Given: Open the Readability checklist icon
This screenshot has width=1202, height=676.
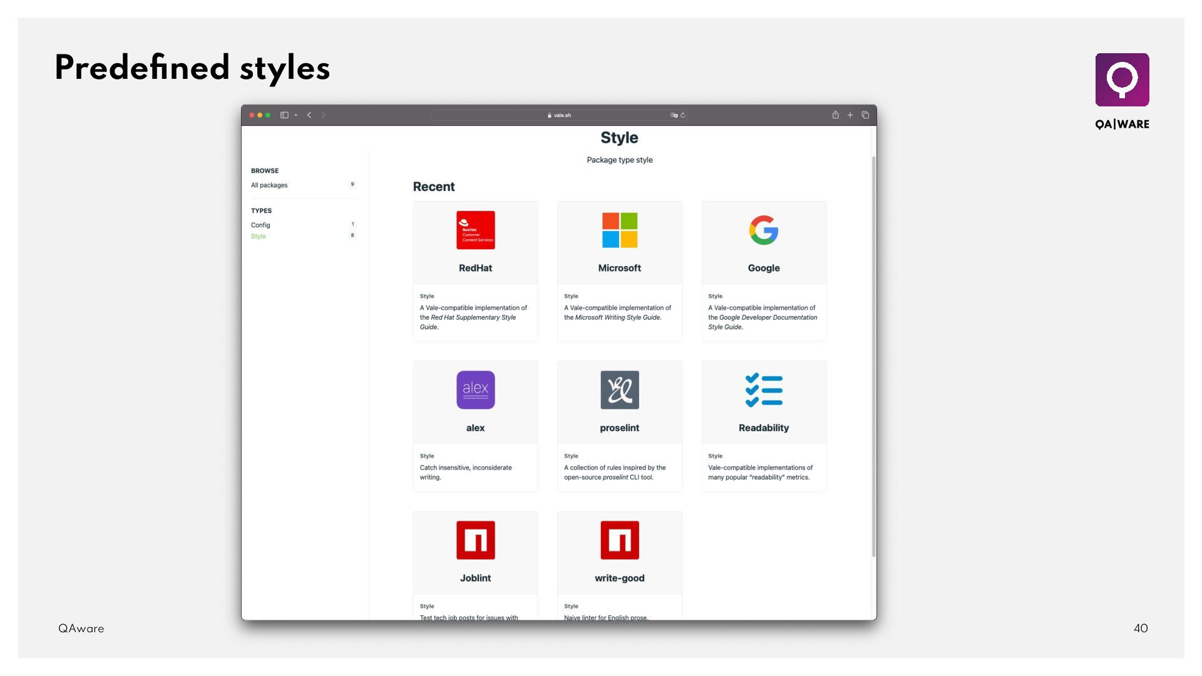Looking at the screenshot, I should click(x=763, y=390).
